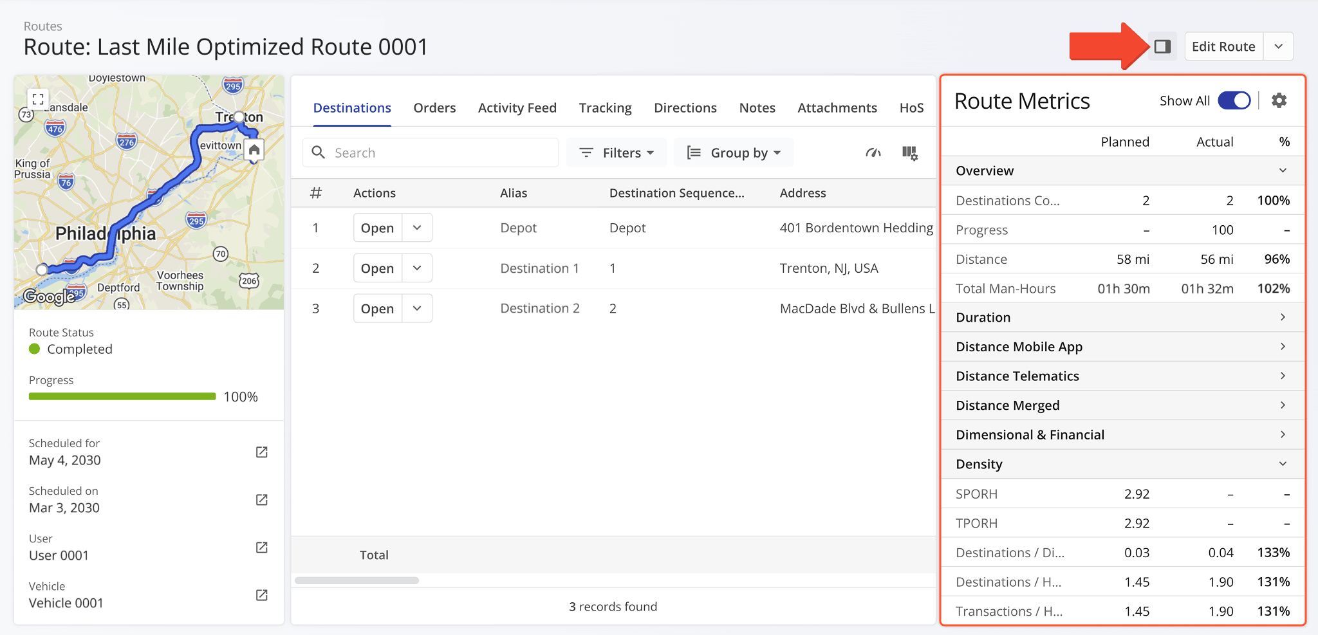The width and height of the screenshot is (1318, 635).
Task: Click the Edit Route button
Action: tap(1223, 46)
